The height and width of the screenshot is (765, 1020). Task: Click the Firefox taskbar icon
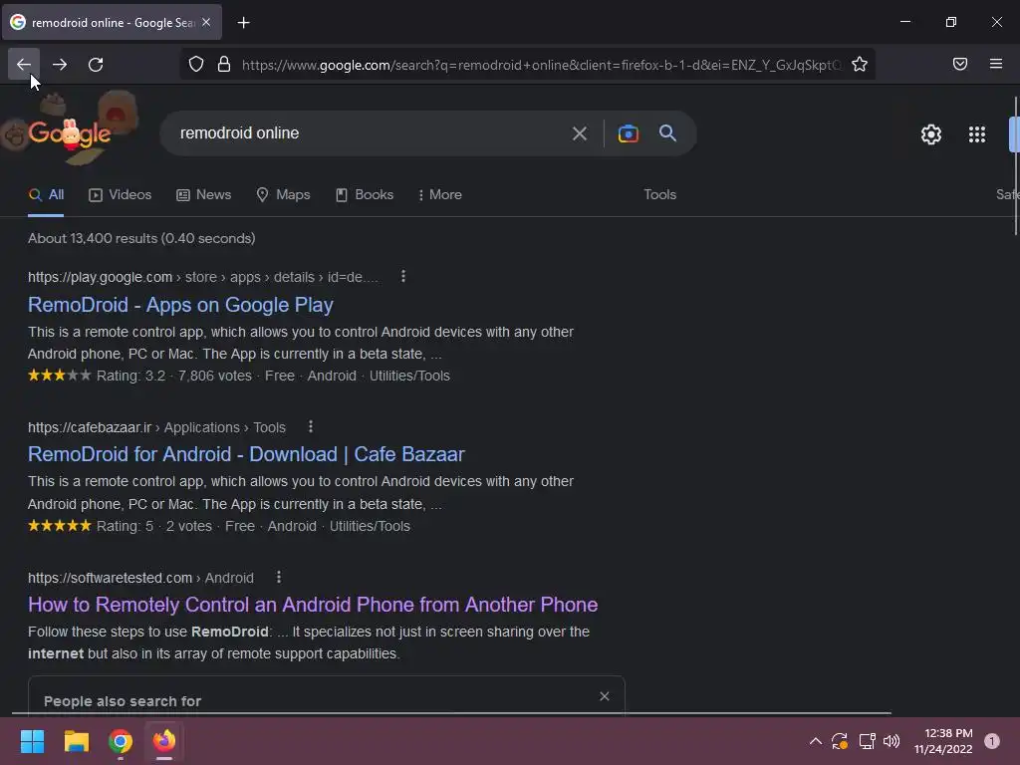click(x=164, y=741)
